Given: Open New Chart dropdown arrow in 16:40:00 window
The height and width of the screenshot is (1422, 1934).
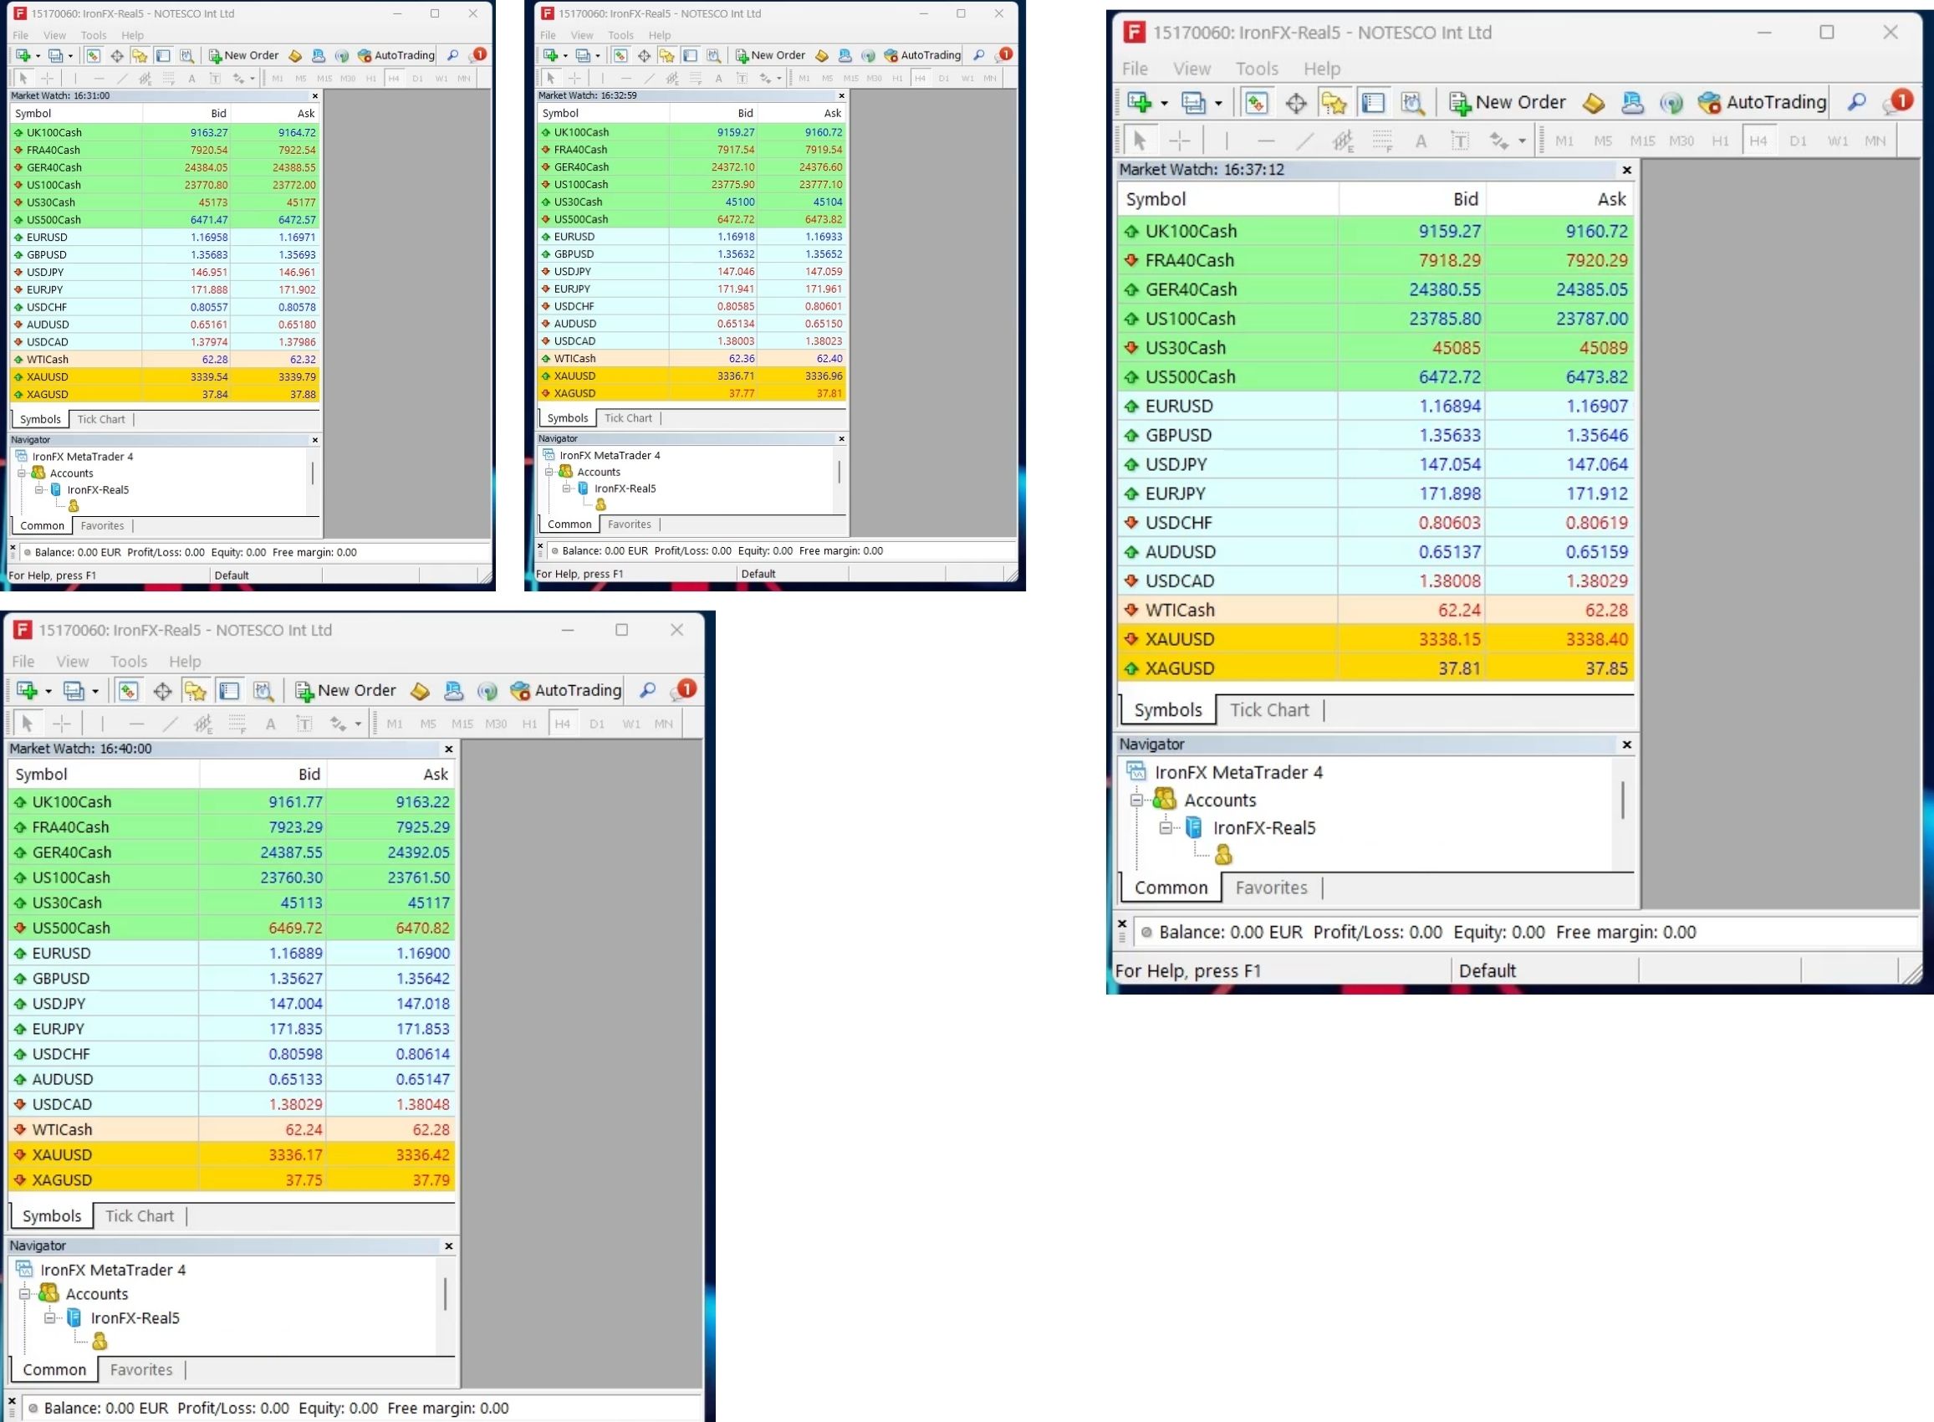Looking at the screenshot, I should pyautogui.click(x=48, y=691).
